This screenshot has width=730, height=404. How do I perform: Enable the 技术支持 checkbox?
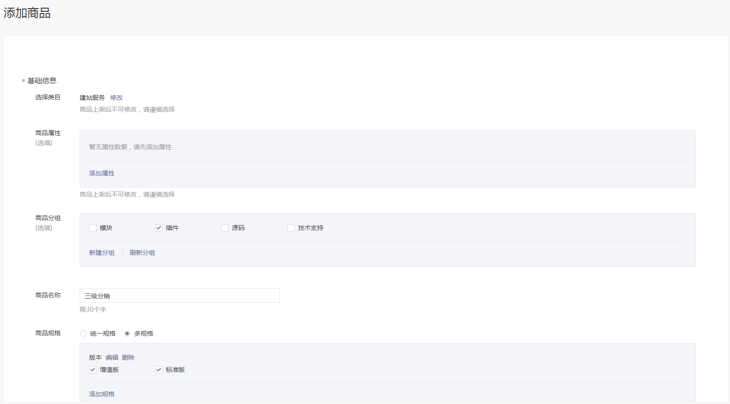click(291, 228)
